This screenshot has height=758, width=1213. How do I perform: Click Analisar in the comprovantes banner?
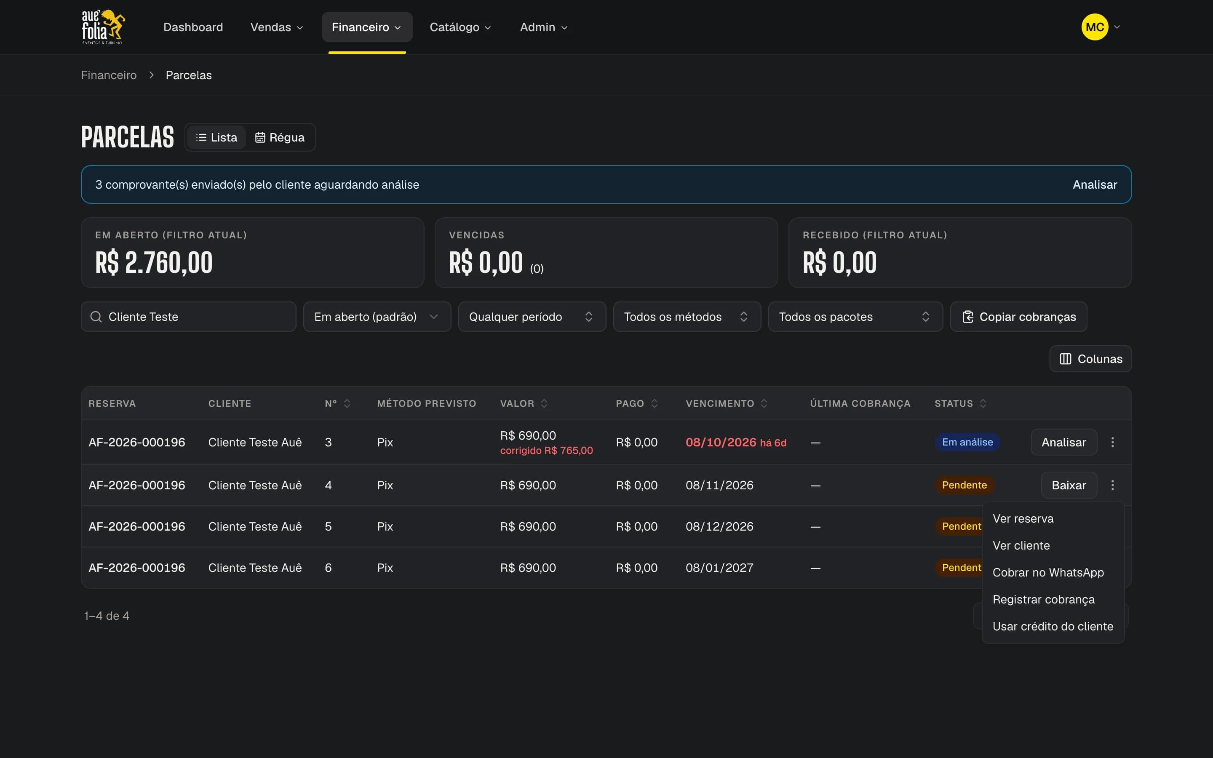coord(1094,184)
